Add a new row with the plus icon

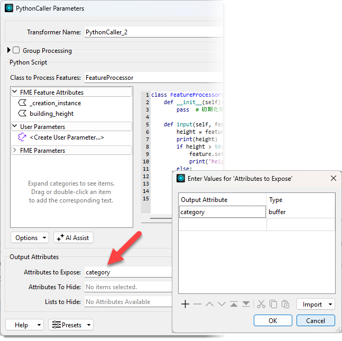pyautogui.click(x=185, y=304)
